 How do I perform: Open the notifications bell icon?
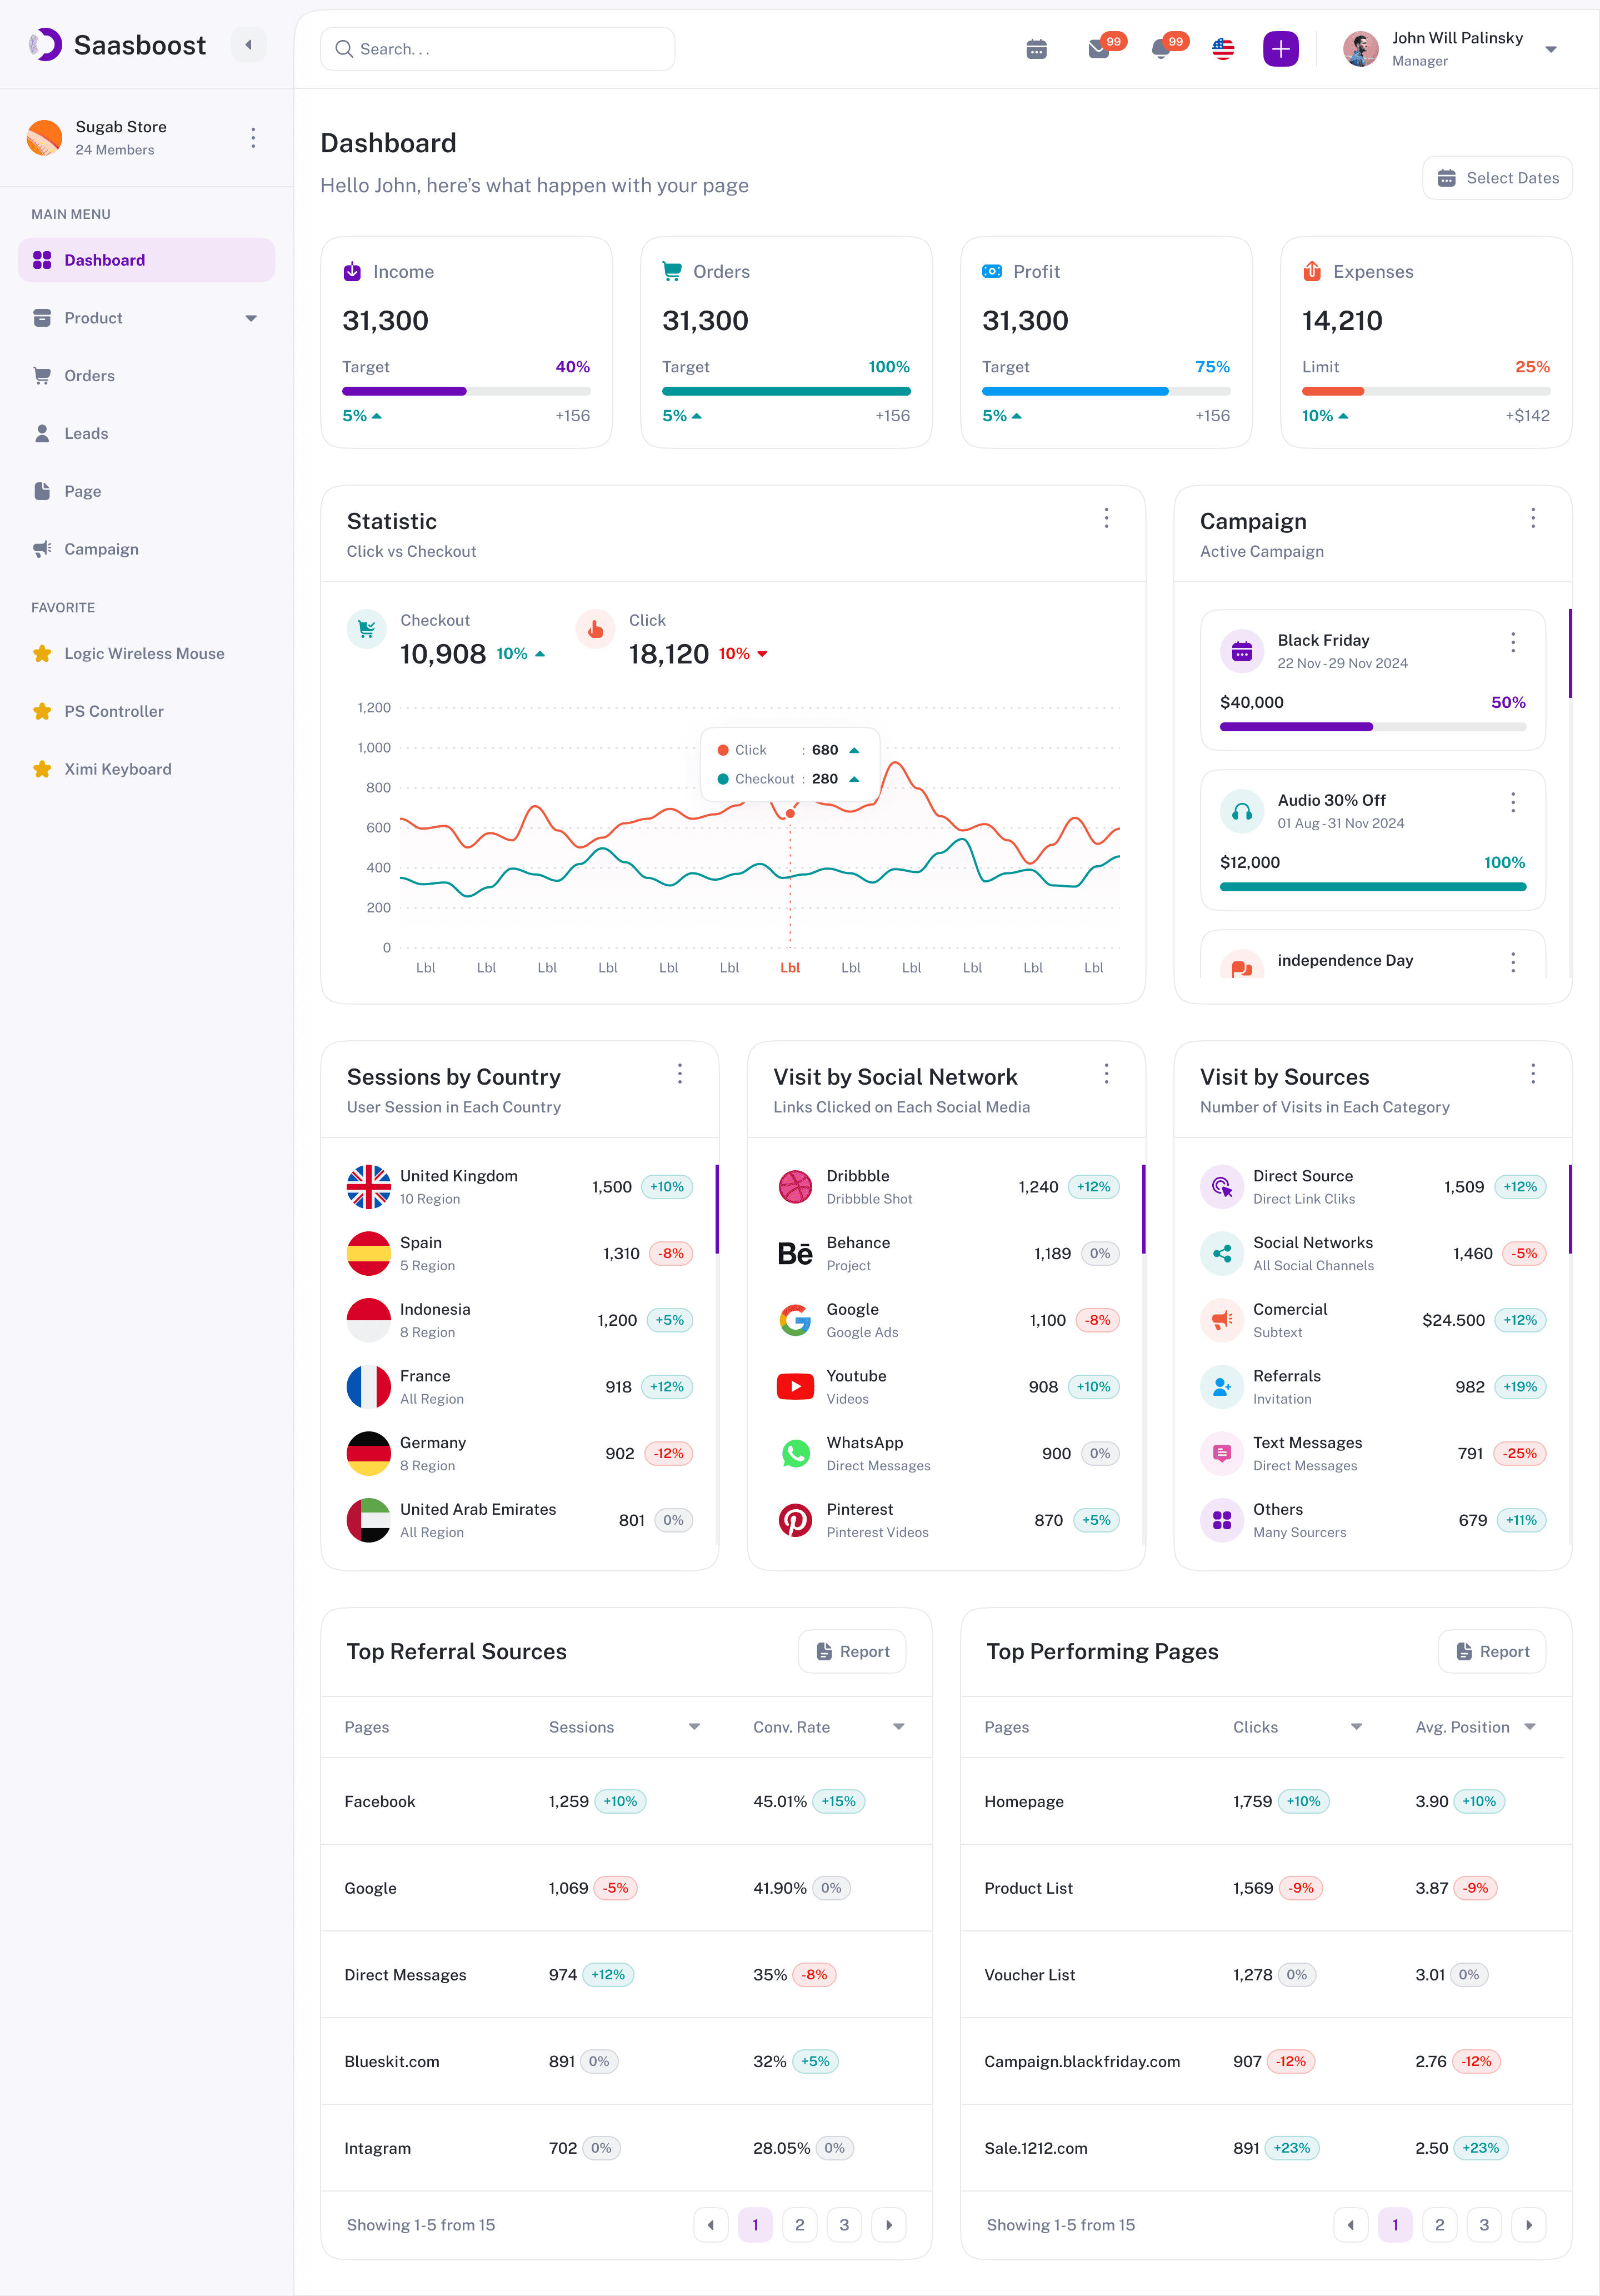[x=1160, y=49]
